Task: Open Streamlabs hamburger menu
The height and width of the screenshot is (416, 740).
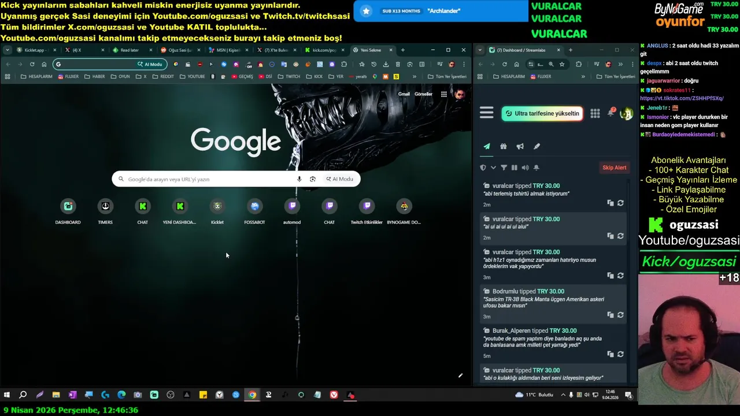Action: [486, 113]
